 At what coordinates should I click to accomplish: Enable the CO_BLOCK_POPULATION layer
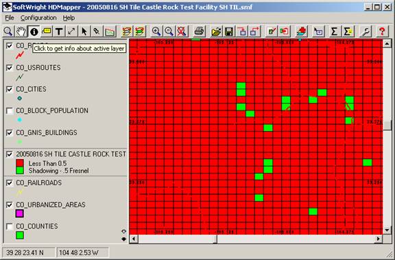tap(10, 111)
